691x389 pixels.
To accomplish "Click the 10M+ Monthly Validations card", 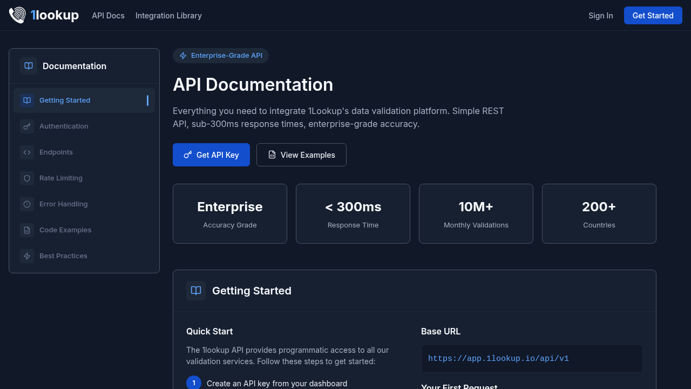I will pyautogui.click(x=476, y=214).
